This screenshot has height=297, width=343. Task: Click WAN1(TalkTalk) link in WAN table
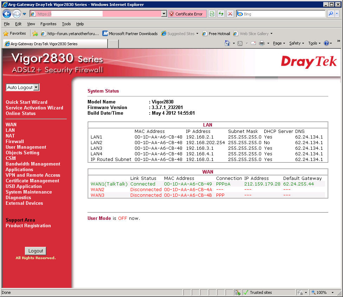(109, 184)
